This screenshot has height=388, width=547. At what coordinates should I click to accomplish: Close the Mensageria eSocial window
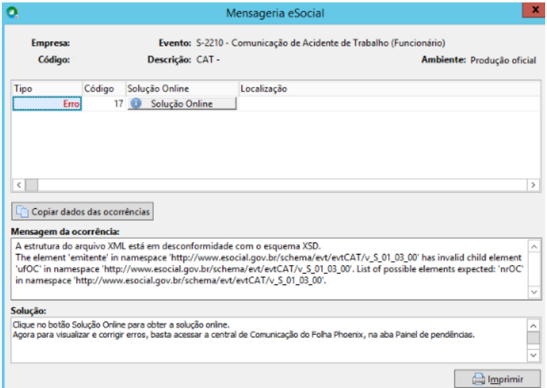534,10
